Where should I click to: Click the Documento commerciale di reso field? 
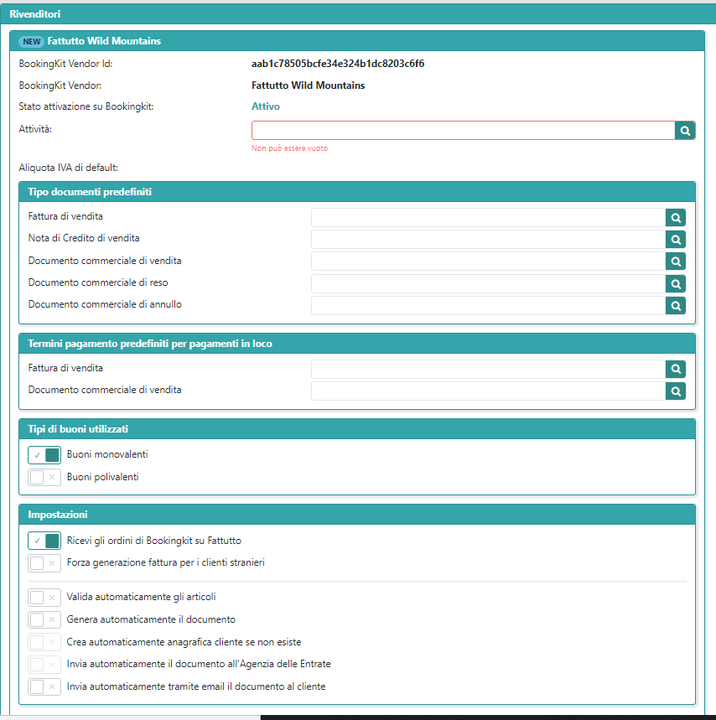coord(488,284)
